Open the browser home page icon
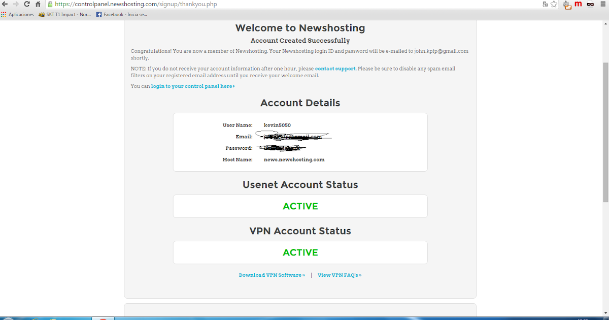The image size is (609, 320). [38, 4]
